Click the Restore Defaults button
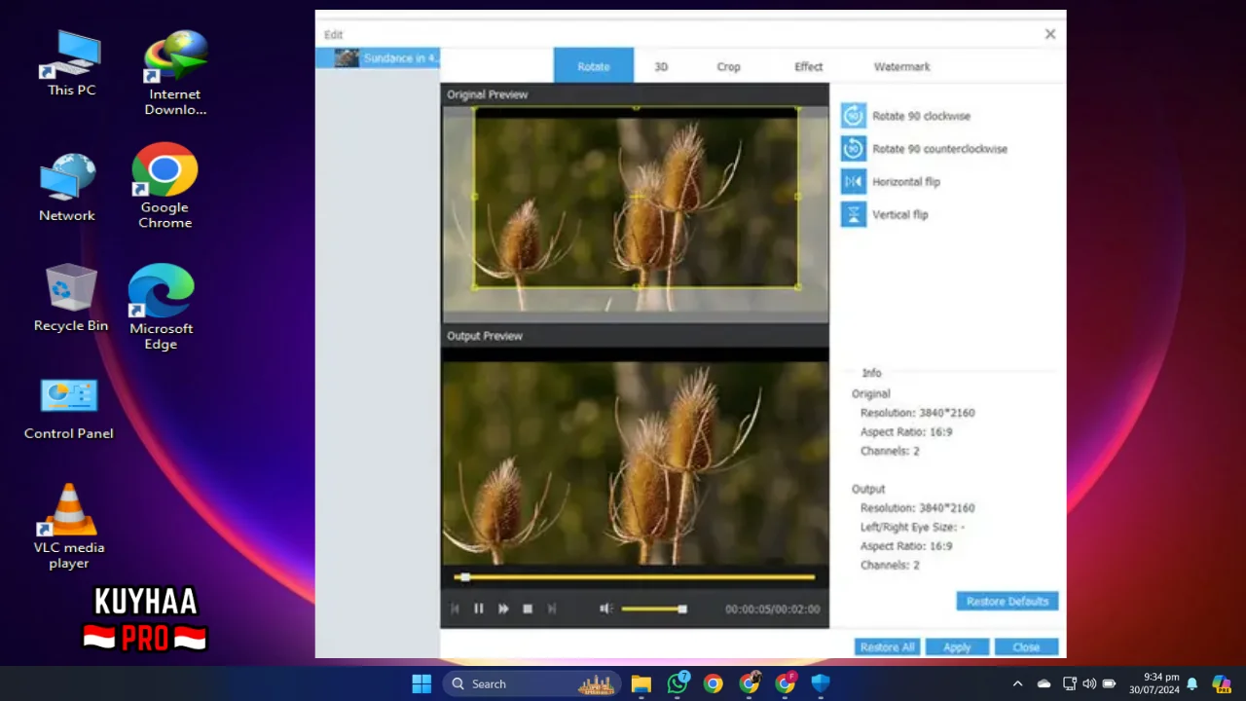This screenshot has height=701, width=1246. pyautogui.click(x=1008, y=601)
